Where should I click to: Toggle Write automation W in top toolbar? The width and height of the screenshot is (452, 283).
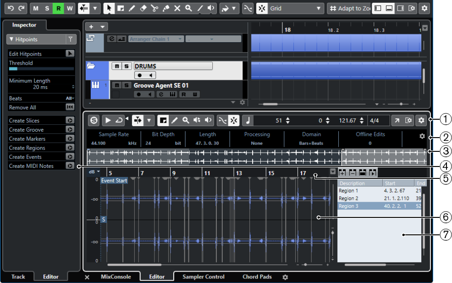[x=70, y=8]
